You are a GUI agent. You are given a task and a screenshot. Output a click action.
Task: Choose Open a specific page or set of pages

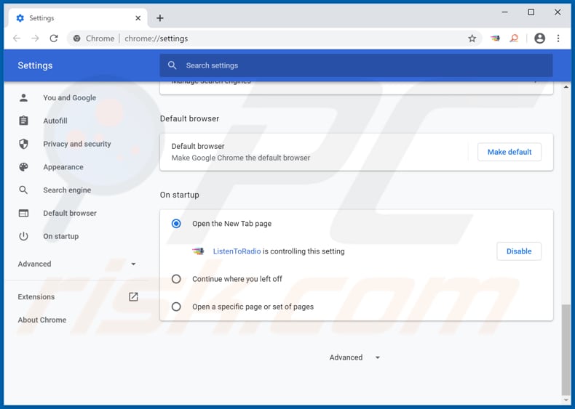pyautogui.click(x=176, y=307)
